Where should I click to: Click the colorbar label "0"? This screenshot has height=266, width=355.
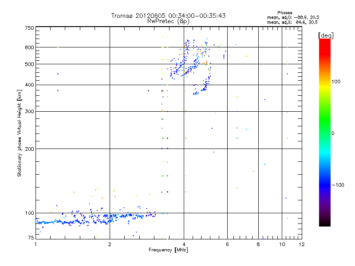click(333, 133)
